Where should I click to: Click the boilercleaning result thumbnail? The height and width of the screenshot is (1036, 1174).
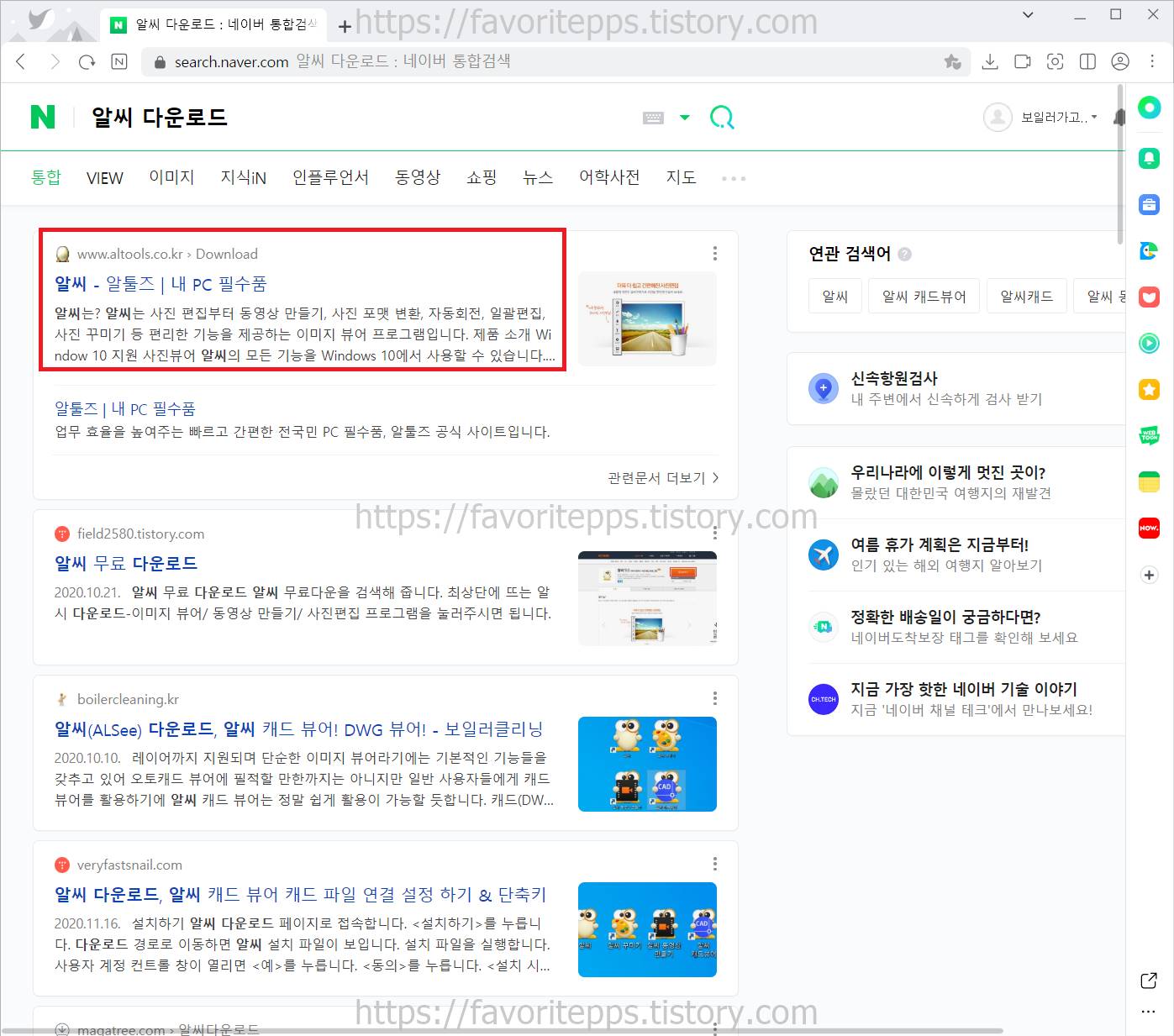(x=647, y=764)
